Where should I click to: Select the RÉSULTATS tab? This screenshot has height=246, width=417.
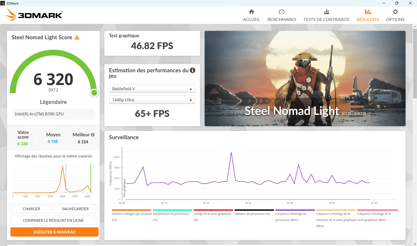[368, 19]
